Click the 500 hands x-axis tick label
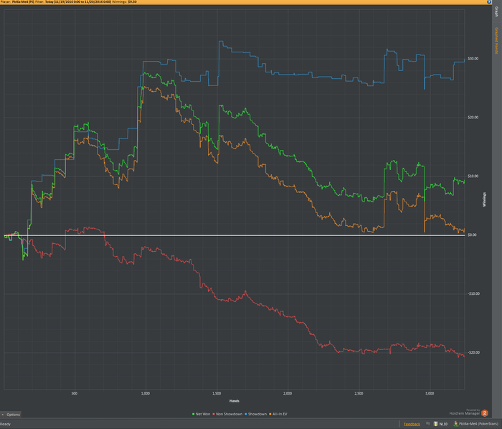Viewport: 502px width, 429px height. click(x=75, y=393)
